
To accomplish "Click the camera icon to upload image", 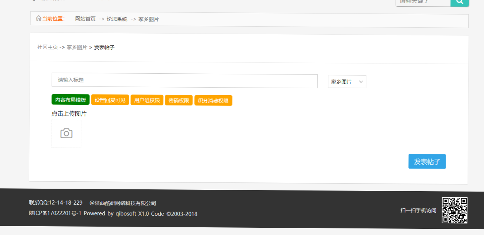I will [x=66, y=134].
